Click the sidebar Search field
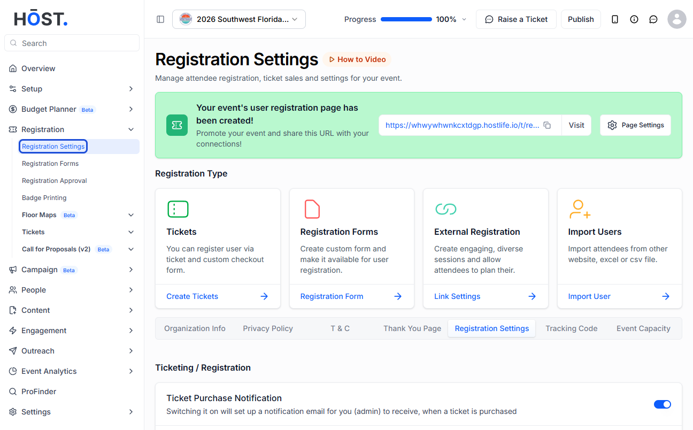Screen dimensions: 693x430 coord(72,43)
